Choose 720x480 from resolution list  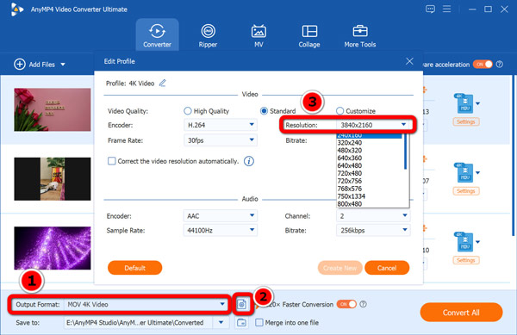(350, 173)
